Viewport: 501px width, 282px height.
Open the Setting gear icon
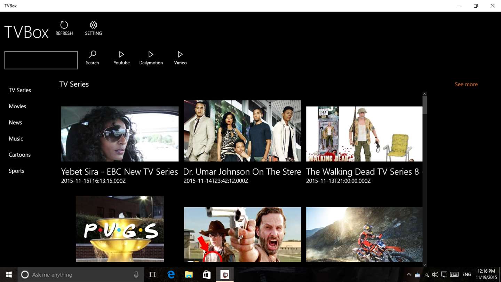pyautogui.click(x=93, y=25)
